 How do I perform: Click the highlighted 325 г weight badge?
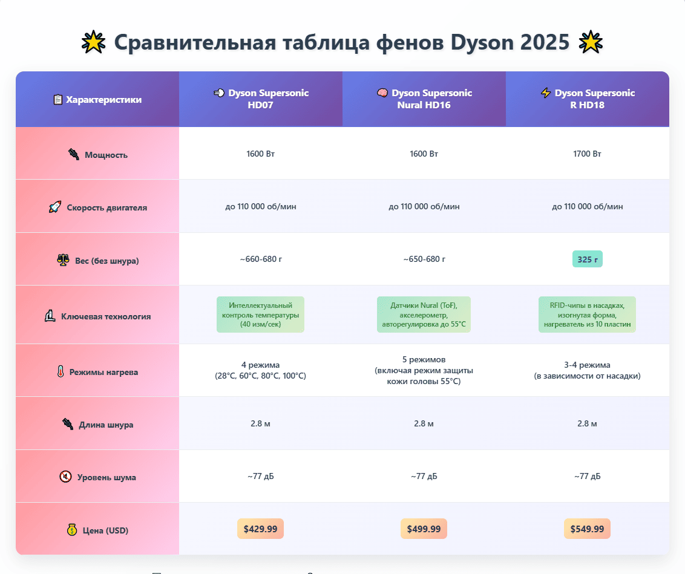588,259
